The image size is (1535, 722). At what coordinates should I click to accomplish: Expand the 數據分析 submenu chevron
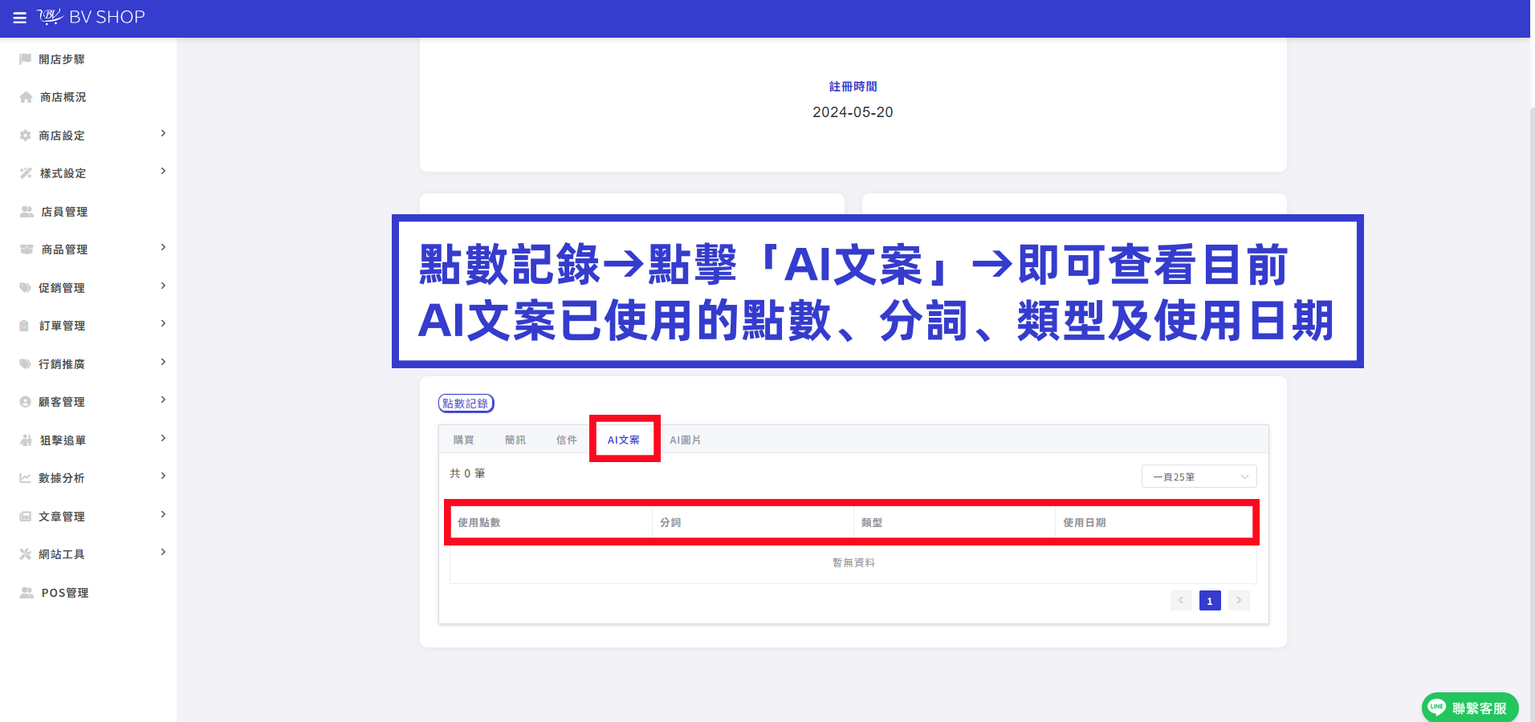point(163,476)
